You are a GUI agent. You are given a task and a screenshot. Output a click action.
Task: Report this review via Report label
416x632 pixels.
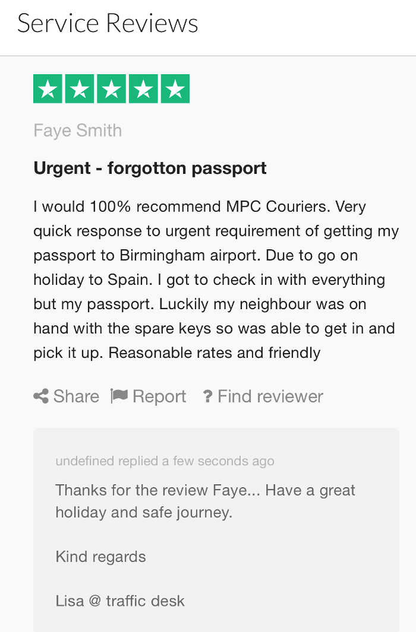159,396
